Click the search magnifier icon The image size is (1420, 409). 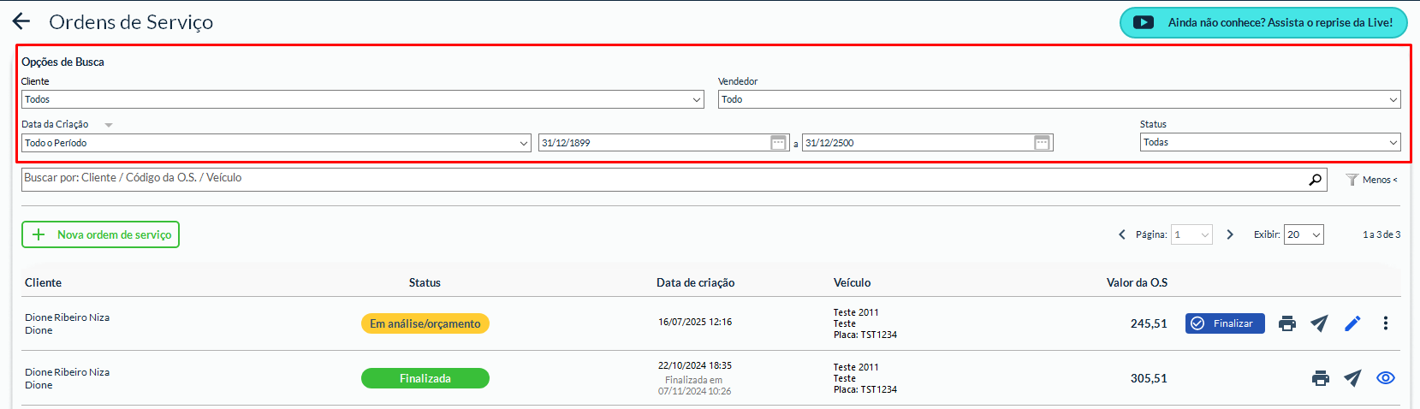click(x=1315, y=180)
